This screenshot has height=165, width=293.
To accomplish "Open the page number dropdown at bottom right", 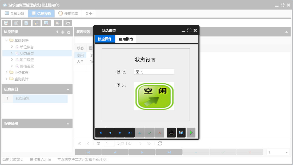I will pos(286,152).
